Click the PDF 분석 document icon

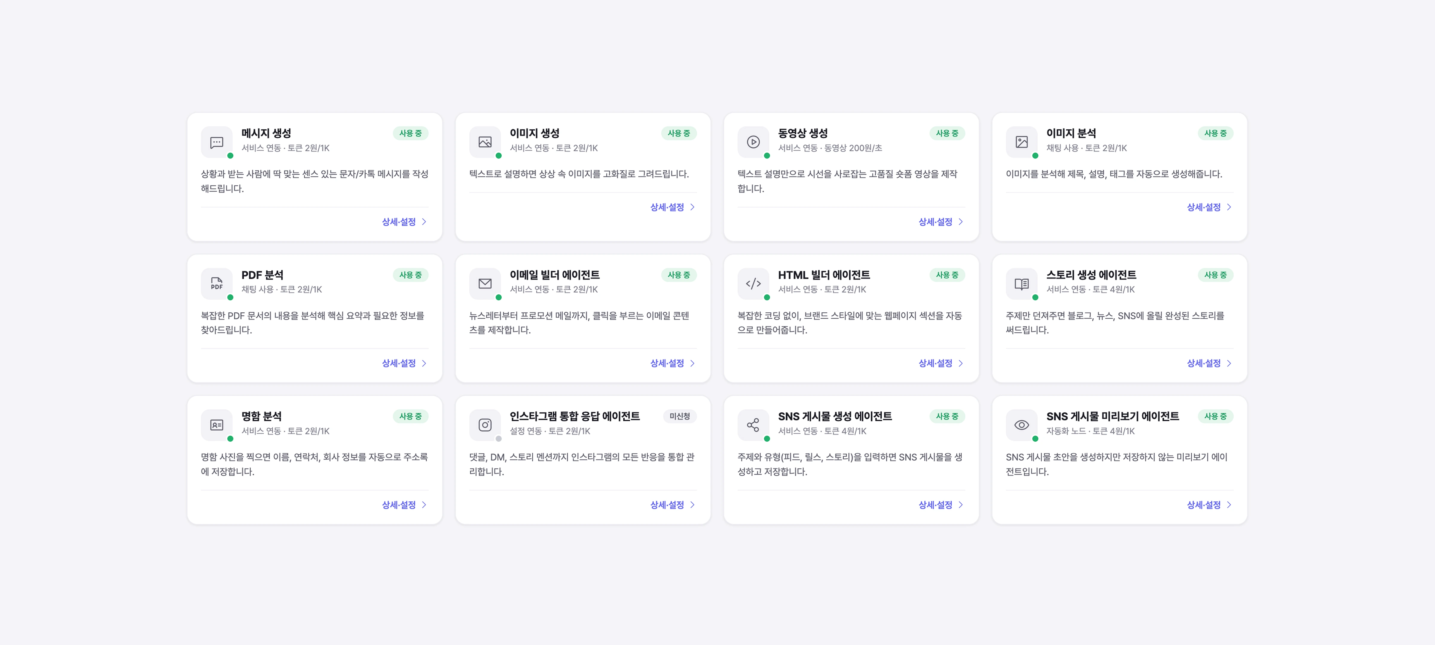[x=217, y=284]
